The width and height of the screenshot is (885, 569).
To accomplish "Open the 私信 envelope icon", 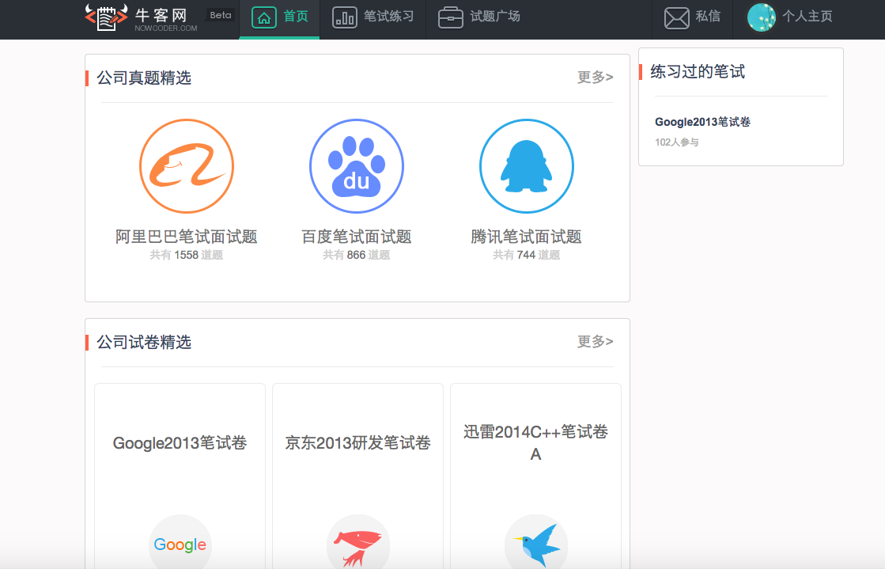I will (x=677, y=17).
